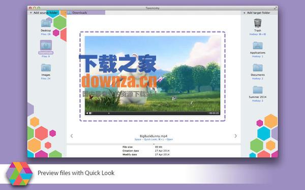Image resolution: width=305 pixels, height=190 pixels.
Task: Go to next file with right arrow
Action: point(235,136)
